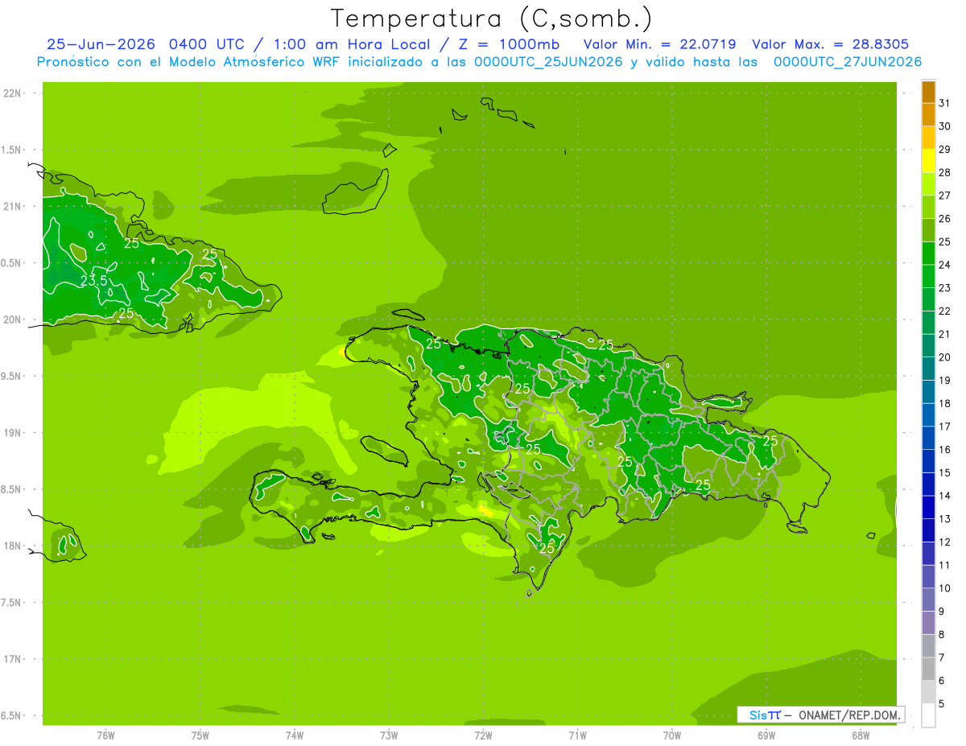Click the "SisTT - ONAMET/REP.DOM." credit box
The width and height of the screenshot is (966, 746).
[821, 715]
